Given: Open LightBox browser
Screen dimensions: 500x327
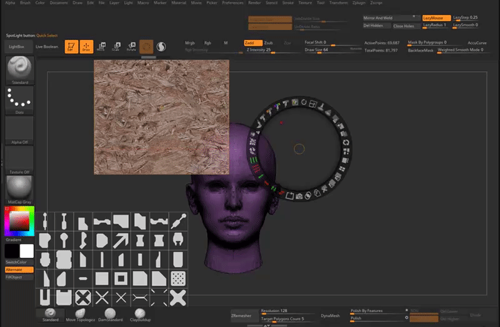Looking at the screenshot, I should [x=16, y=47].
